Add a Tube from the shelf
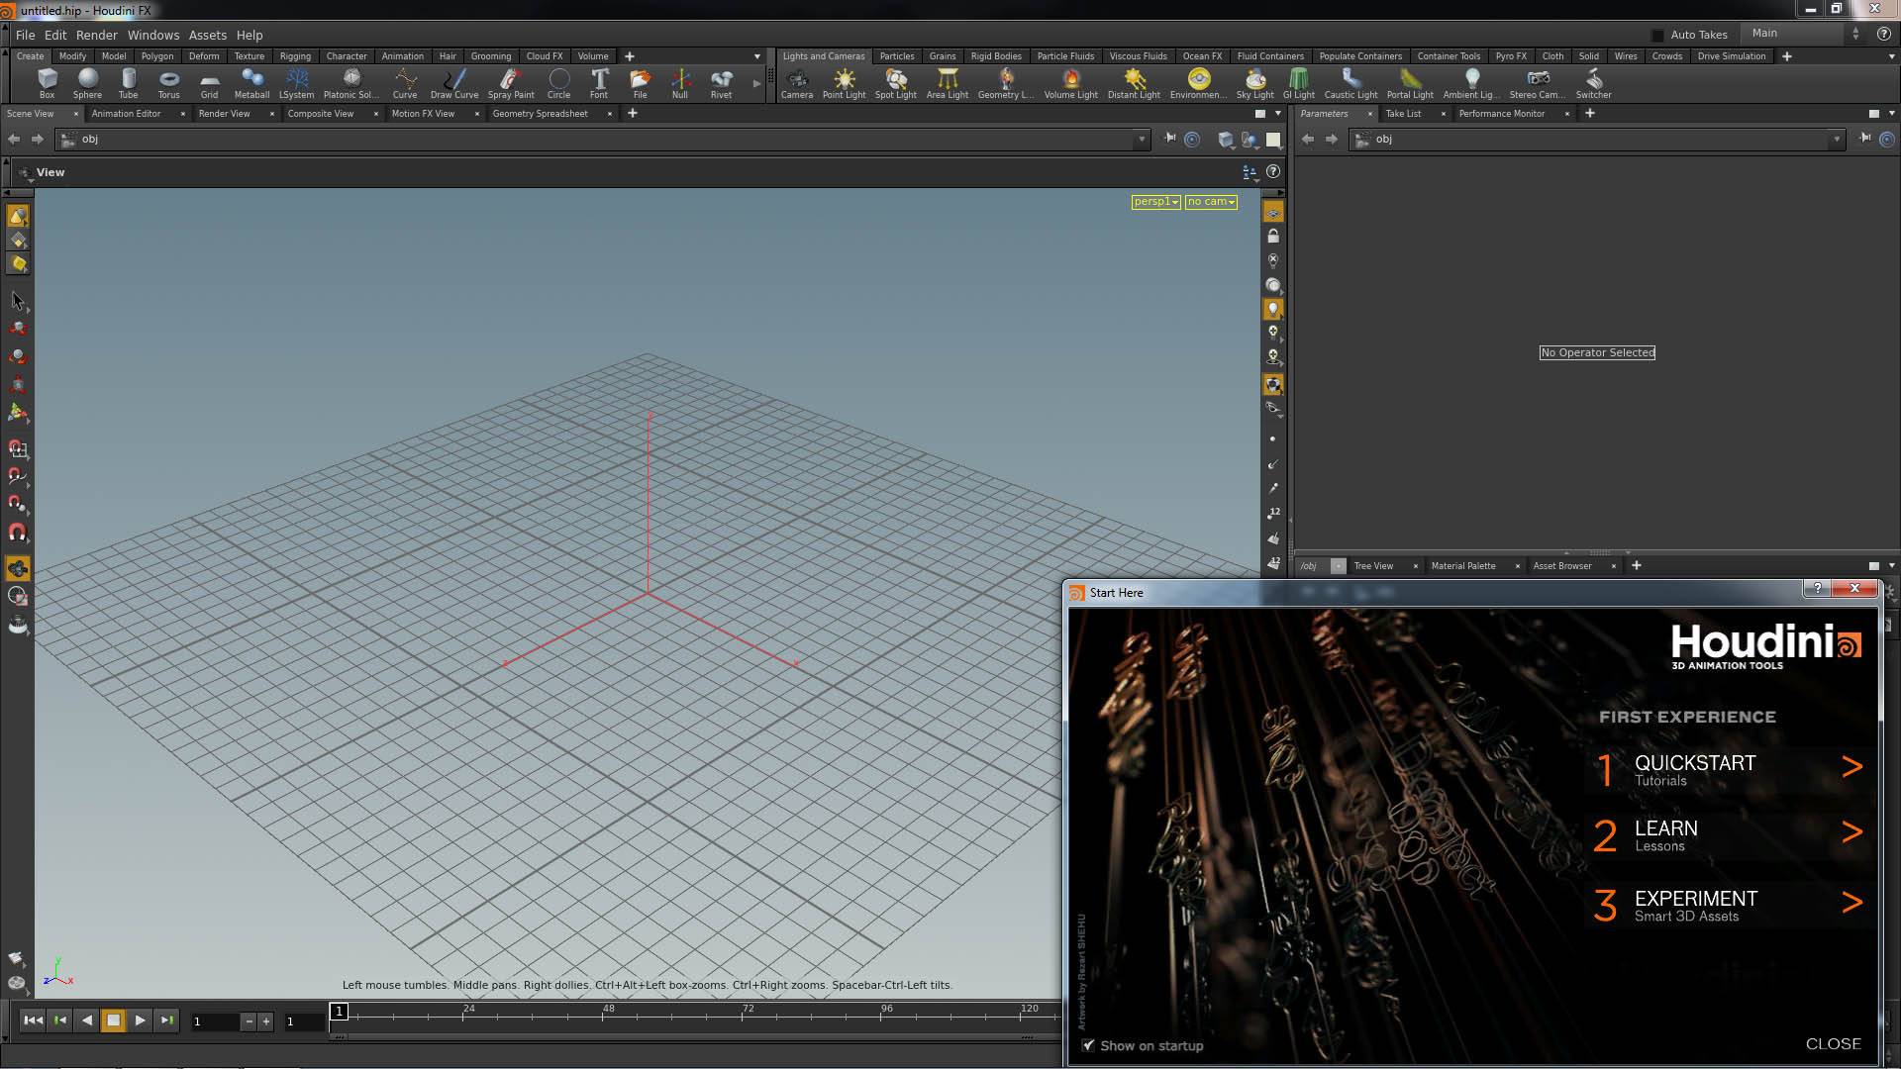The image size is (1901, 1069). tap(128, 83)
